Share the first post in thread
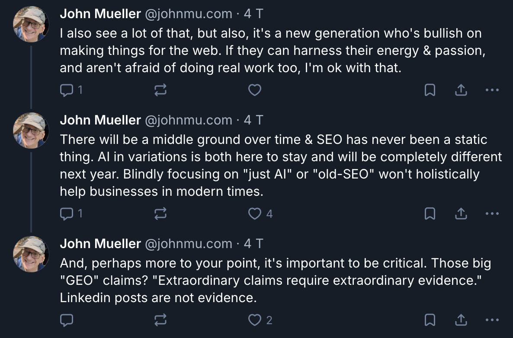This screenshot has height=338, width=513. [461, 90]
